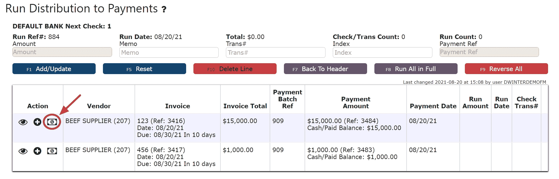
Task: Click the plus icon in invoice 456 row
Action: click(37, 151)
